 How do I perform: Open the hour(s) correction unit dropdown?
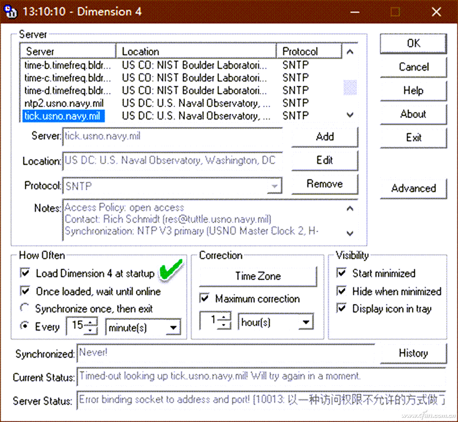306,322
